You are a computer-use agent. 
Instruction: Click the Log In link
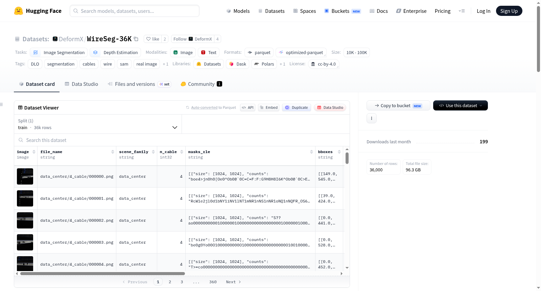(484, 11)
